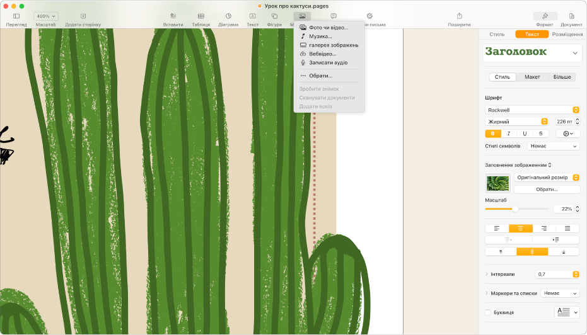Open the Document (Документ) inspector icon
The width and height of the screenshot is (587, 335).
click(x=572, y=16)
